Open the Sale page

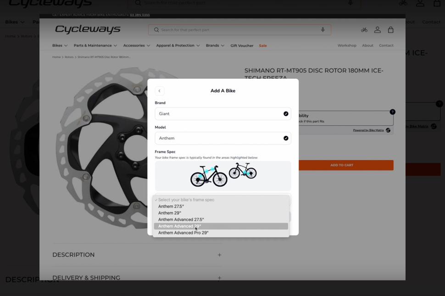pos(263,46)
